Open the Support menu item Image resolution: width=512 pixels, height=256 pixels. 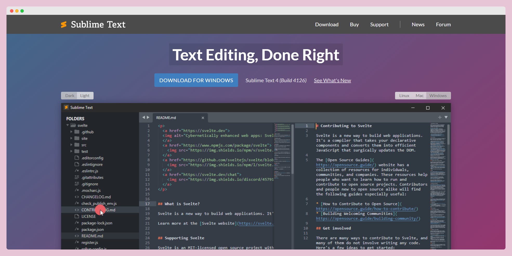point(379,24)
